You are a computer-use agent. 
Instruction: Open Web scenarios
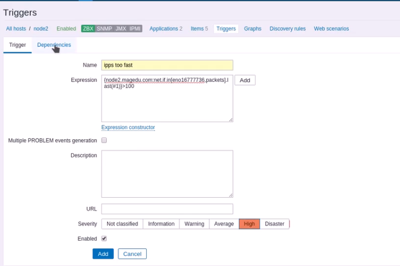point(332,28)
